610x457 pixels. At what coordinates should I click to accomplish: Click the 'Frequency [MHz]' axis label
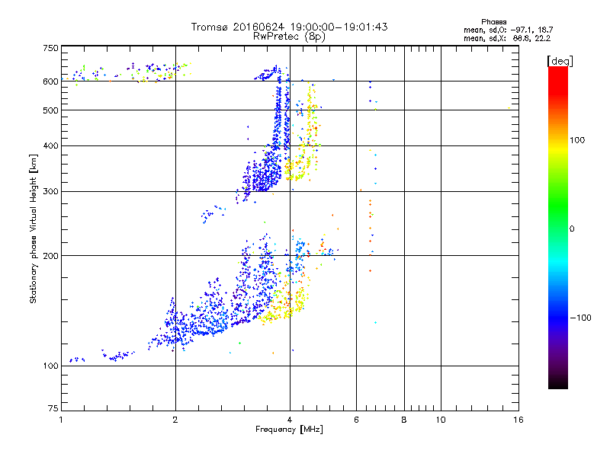click(289, 430)
